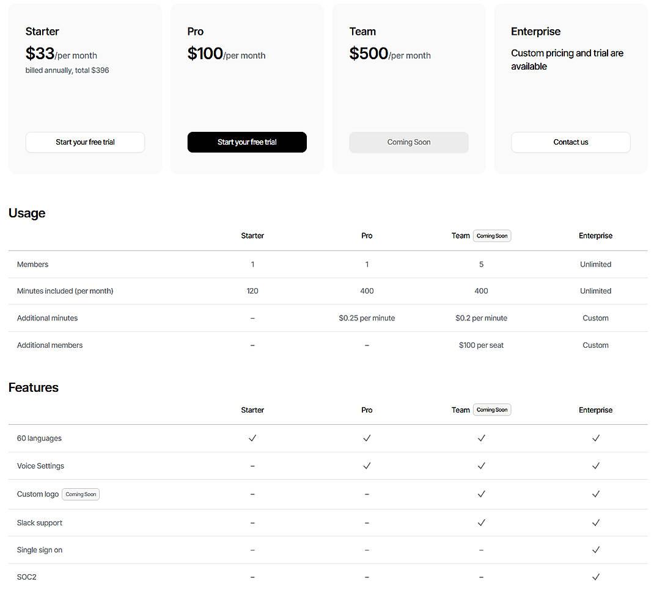This screenshot has width=654, height=595.
Task: Click 'Custom pricing and trial are available' text
Action: pyautogui.click(x=567, y=60)
